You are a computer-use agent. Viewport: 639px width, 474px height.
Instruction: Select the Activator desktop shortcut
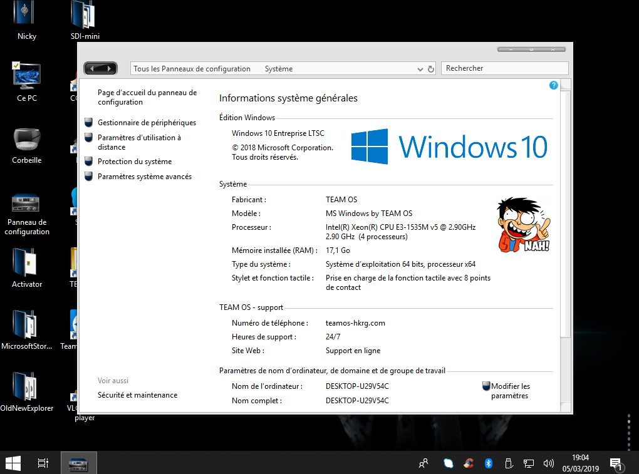27,269
